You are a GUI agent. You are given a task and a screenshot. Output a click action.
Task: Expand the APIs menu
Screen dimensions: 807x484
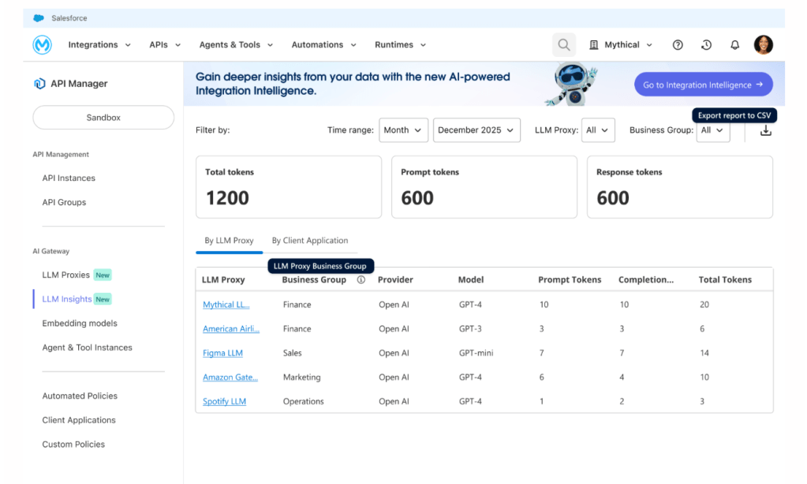click(x=165, y=45)
